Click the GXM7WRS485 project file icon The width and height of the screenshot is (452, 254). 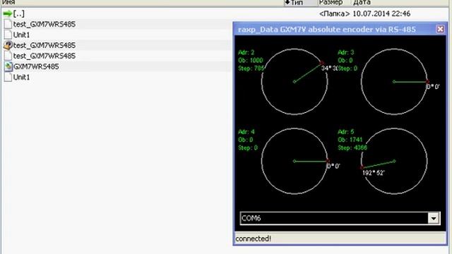(8, 66)
